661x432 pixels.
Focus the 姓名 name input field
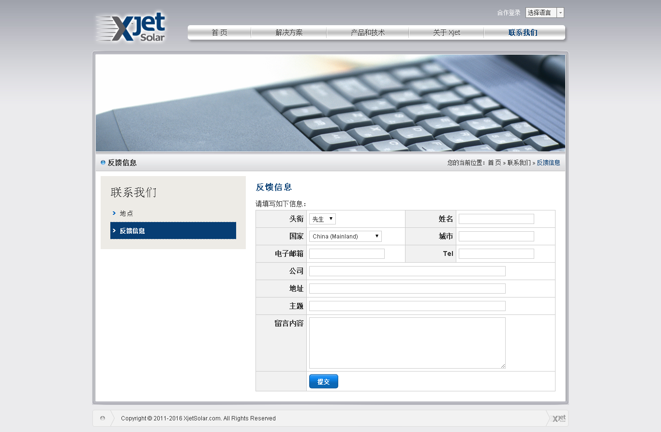[x=496, y=219]
